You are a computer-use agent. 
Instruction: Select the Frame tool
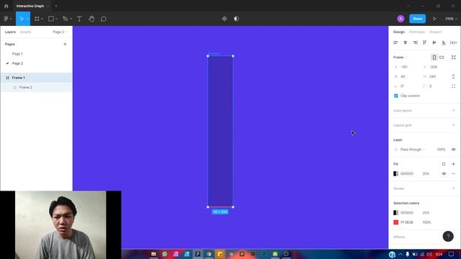37,19
